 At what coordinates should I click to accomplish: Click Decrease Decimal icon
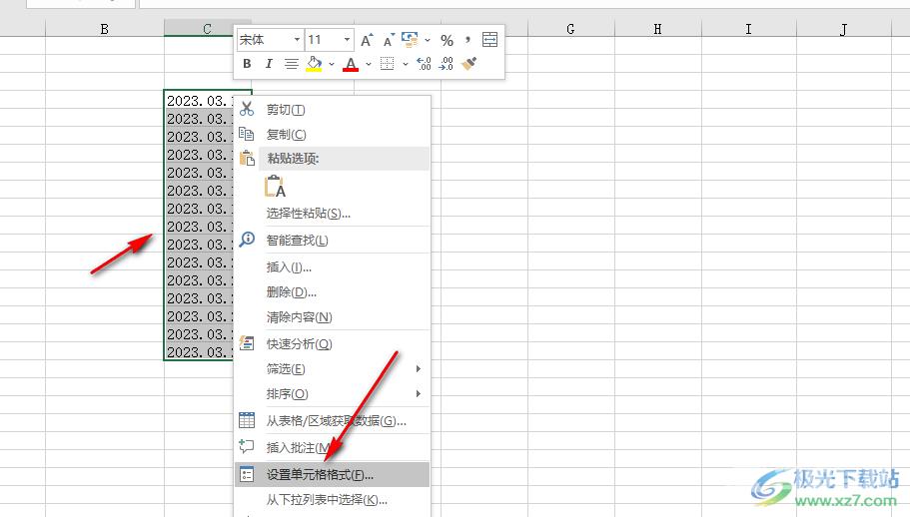pyautogui.click(x=447, y=64)
